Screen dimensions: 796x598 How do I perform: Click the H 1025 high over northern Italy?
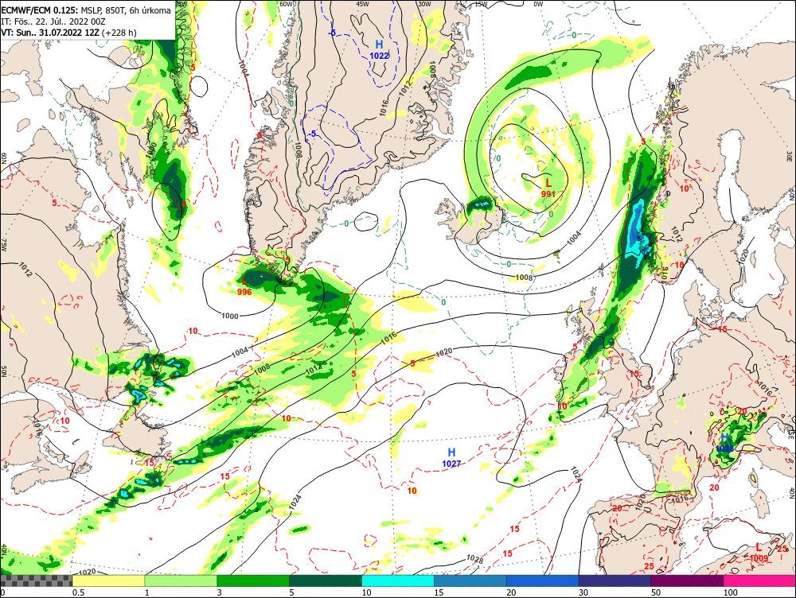[725, 443]
